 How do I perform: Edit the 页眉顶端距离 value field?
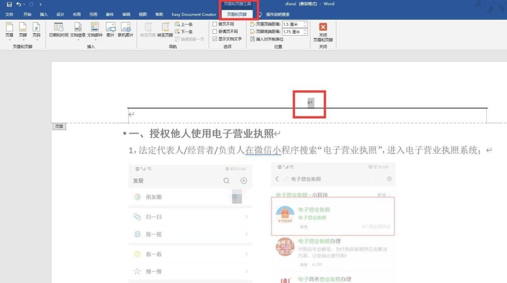click(x=293, y=24)
